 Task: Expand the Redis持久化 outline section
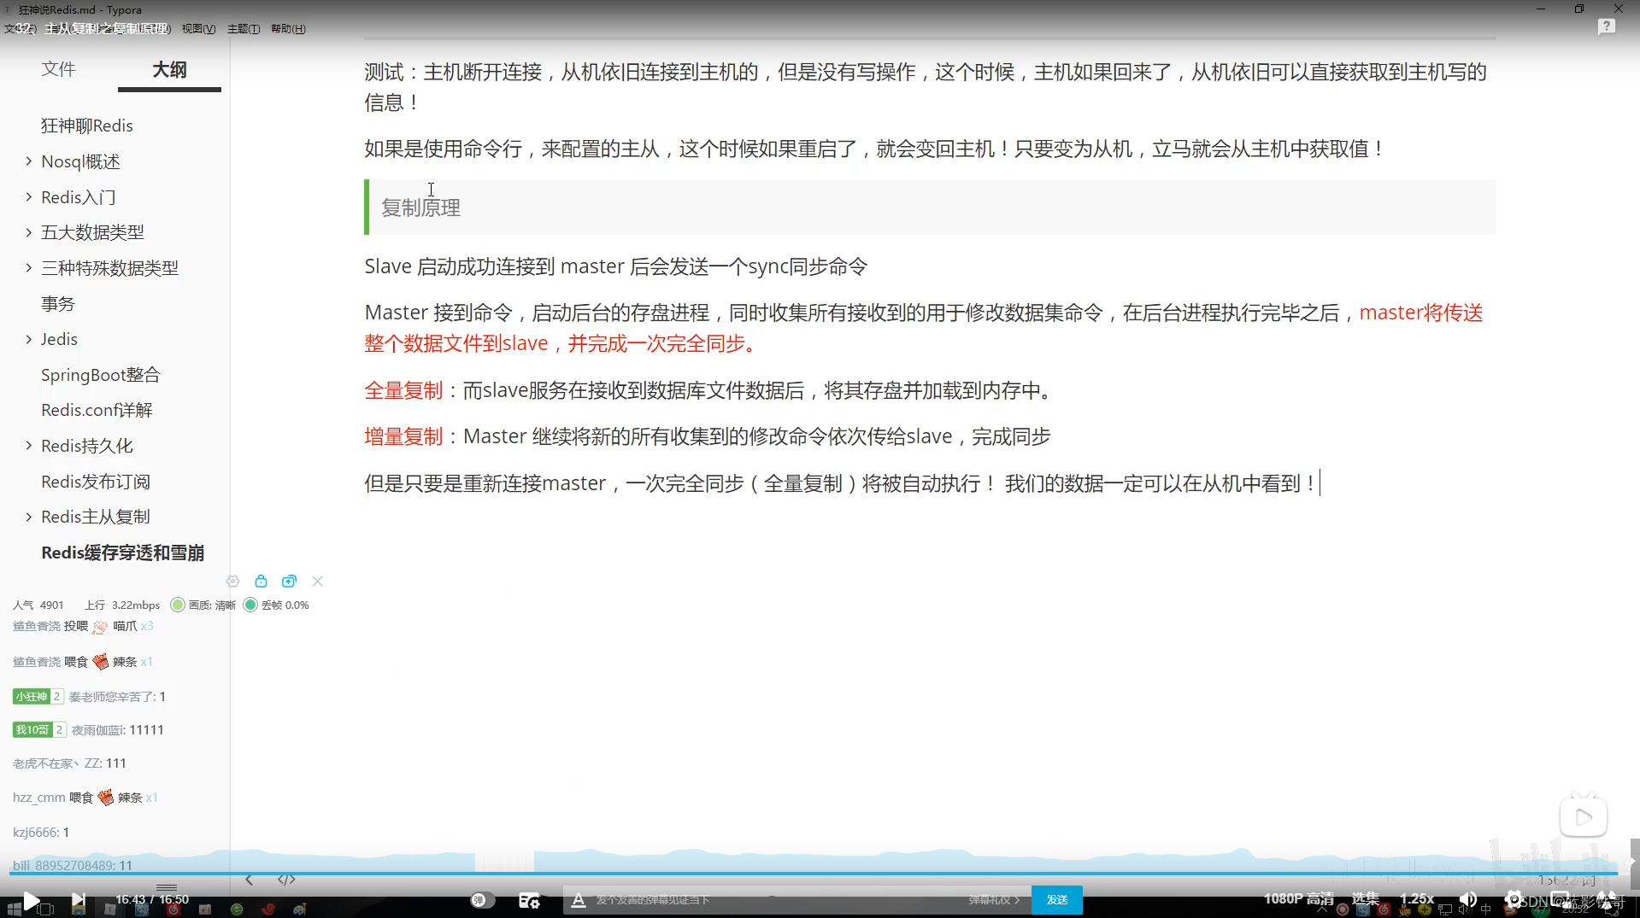point(28,446)
